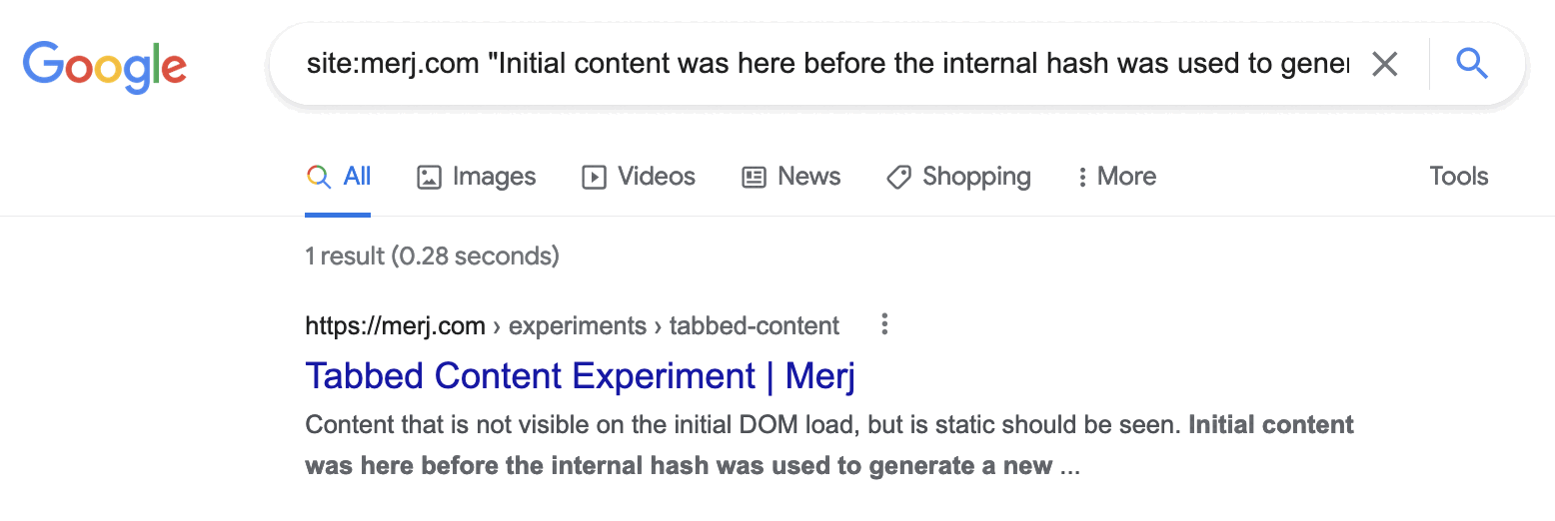This screenshot has height=521, width=1555.
Task: Go to the News tab label
Action: point(808,177)
